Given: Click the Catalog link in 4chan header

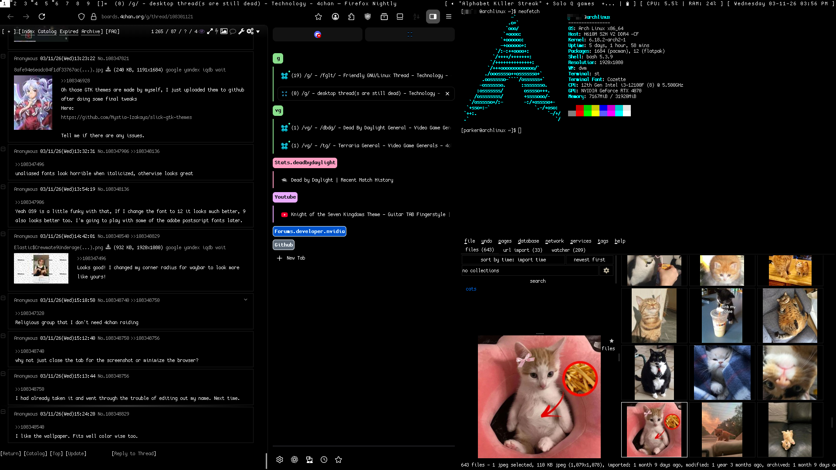Looking at the screenshot, I should pyautogui.click(x=47, y=31).
